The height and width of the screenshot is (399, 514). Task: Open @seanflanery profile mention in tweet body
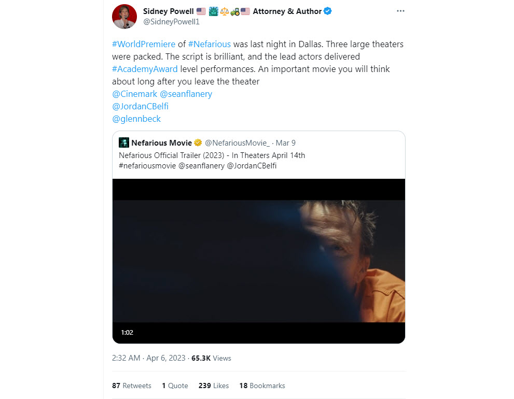pyautogui.click(x=186, y=94)
